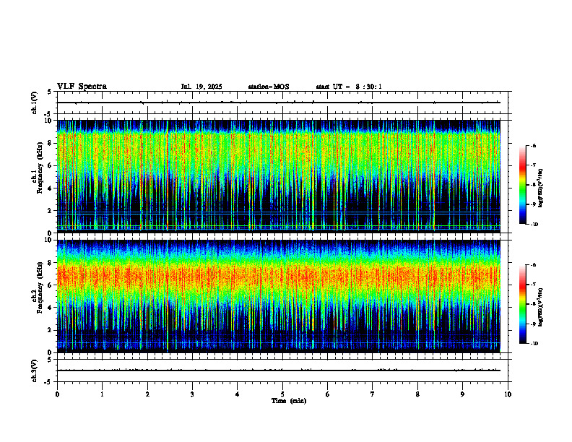
Task: Click the ch.1 frequency tick label '6'
Action: click(x=51, y=165)
